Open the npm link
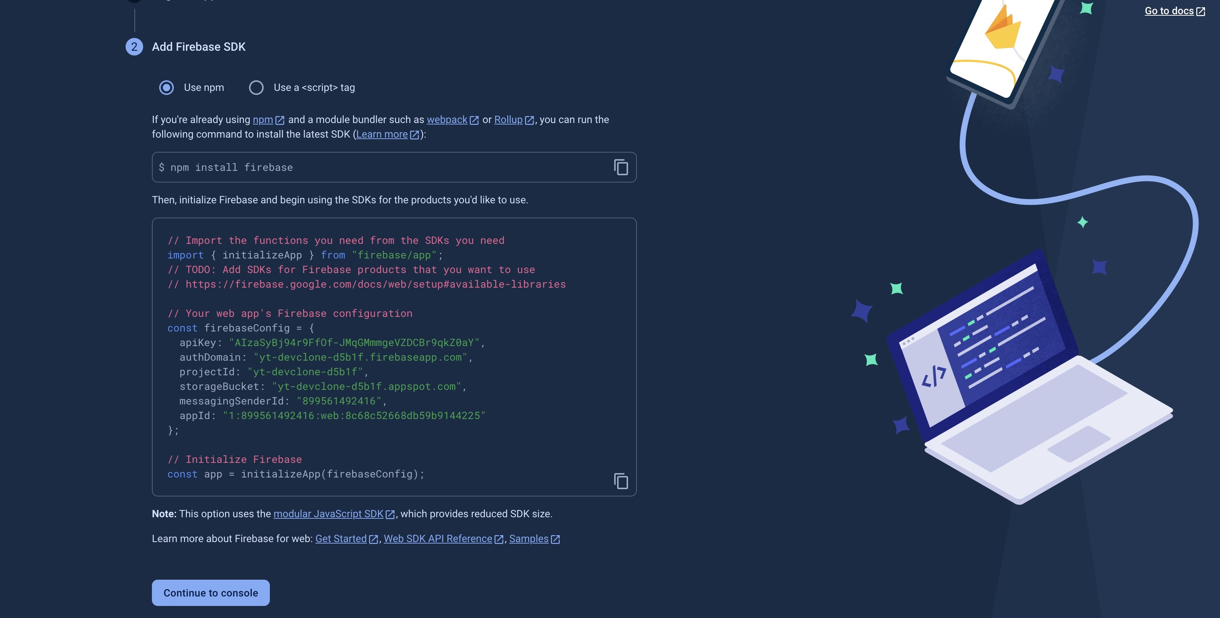This screenshot has height=618, width=1220. coord(263,120)
